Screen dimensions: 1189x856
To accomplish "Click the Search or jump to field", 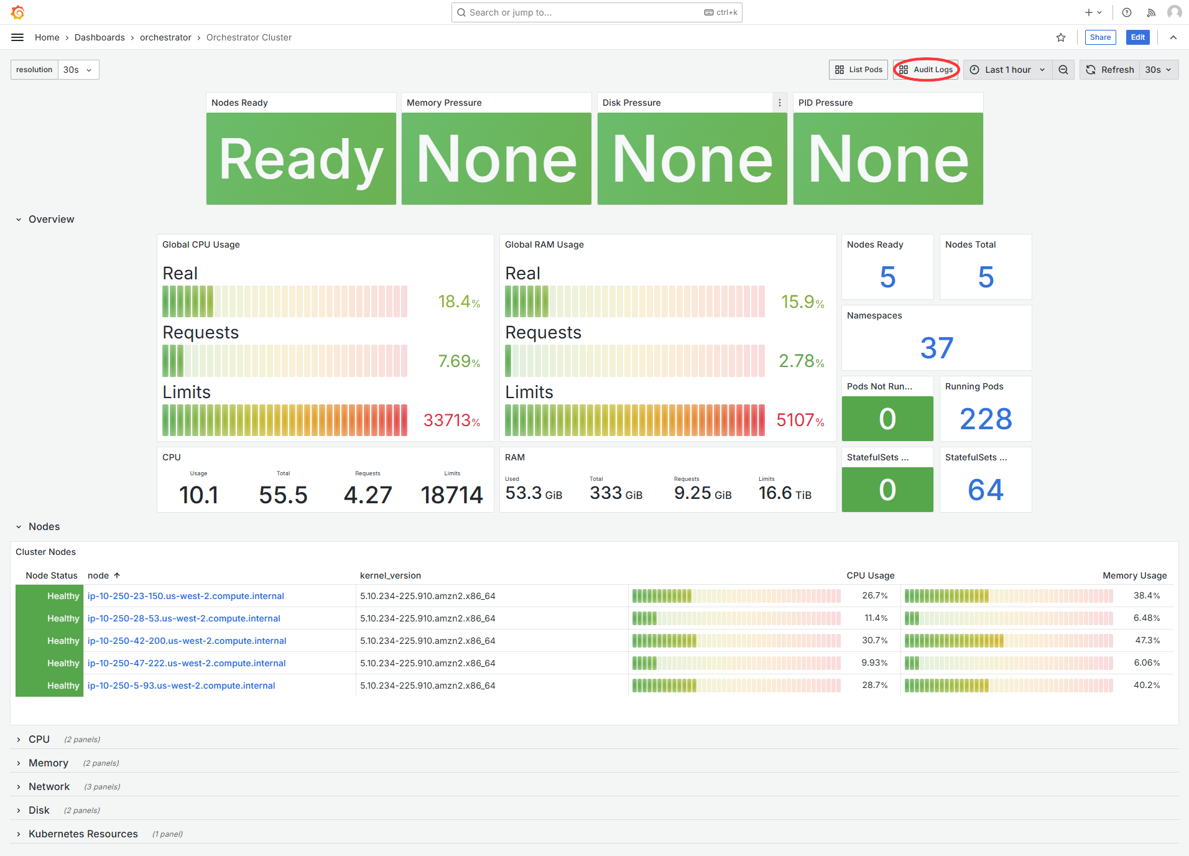I will 585,12.
